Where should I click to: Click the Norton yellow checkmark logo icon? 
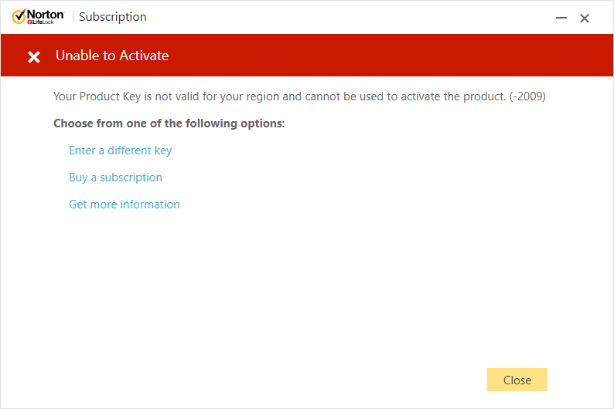coord(19,16)
